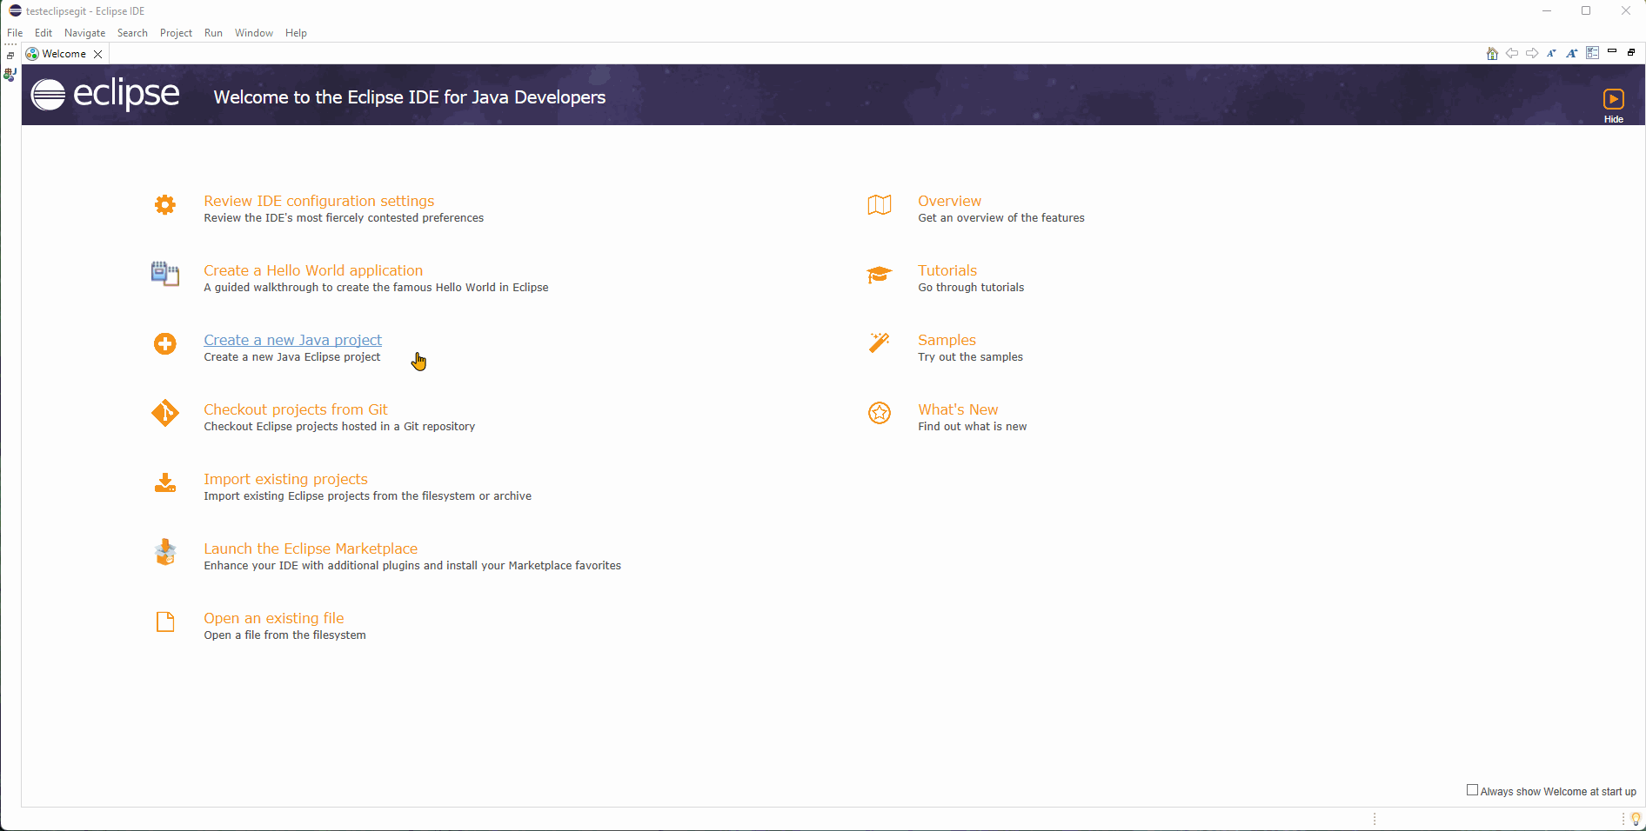Viewport: 1646px width, 831px height.
Task: Click the Import existing projects download icon
Action: click(x=165, y=482)
